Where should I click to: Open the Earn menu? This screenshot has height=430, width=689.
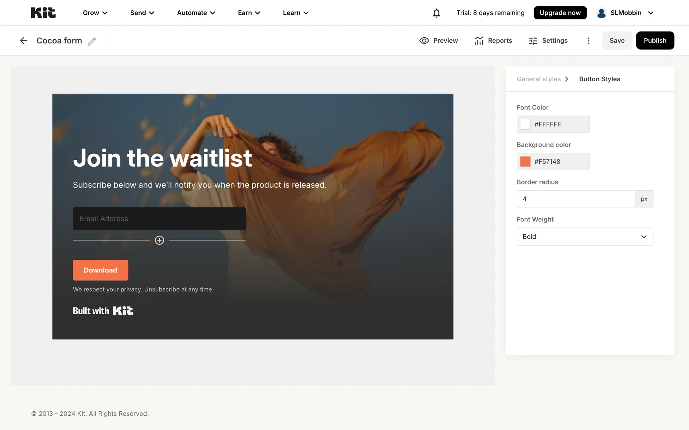[x=249, y=13]
